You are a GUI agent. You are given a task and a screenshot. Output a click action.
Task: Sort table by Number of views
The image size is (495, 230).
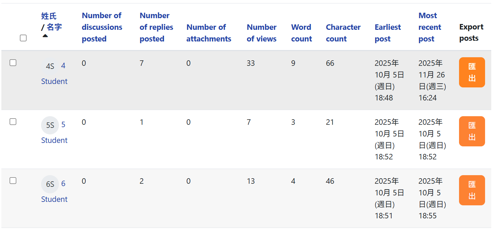(x=261, y=33)
